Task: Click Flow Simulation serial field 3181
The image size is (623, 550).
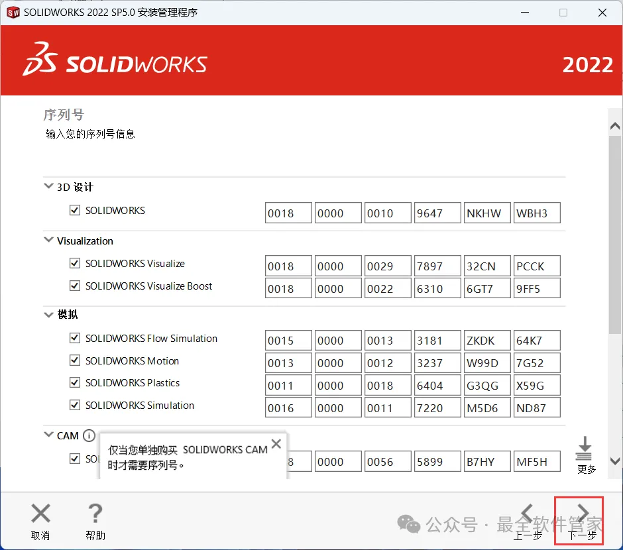Action: pyautogui.click(x=437, y=341)
